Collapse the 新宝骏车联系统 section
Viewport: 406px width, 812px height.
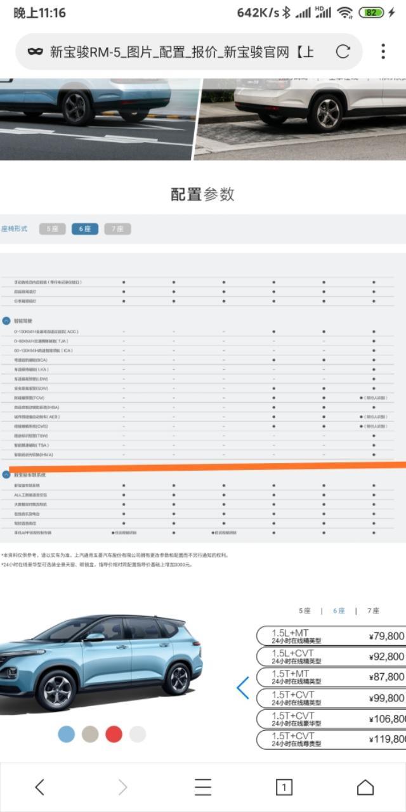(x=6, y=475)
